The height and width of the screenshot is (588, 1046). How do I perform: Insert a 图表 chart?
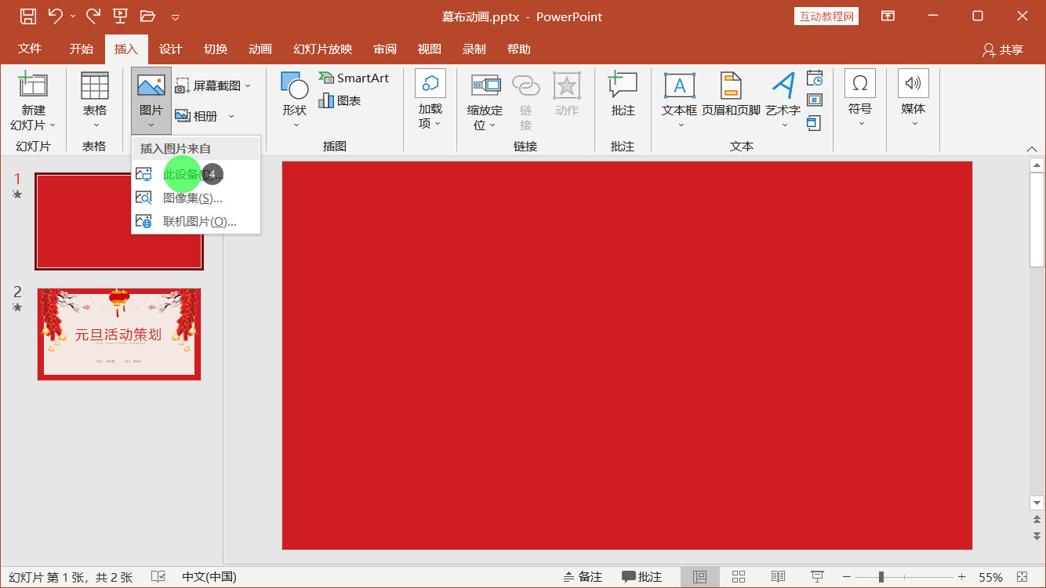tap(340, 100)
